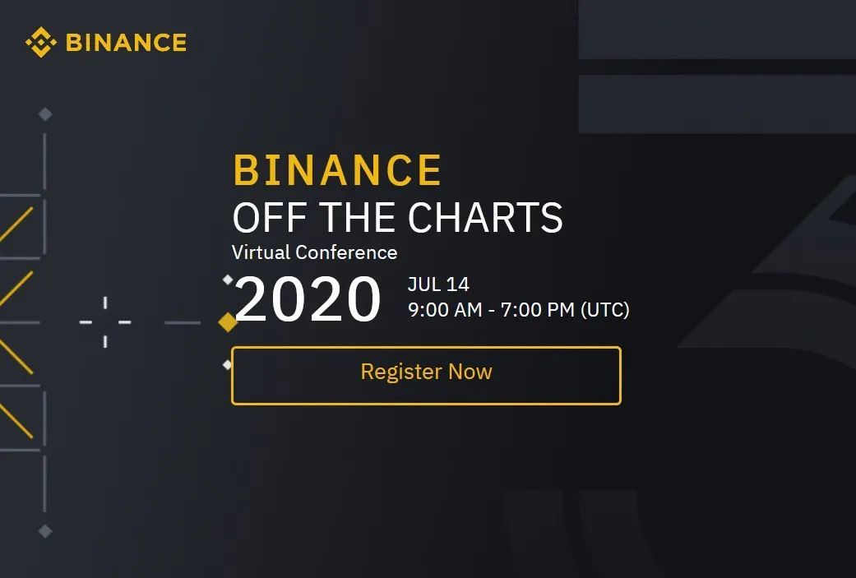Click the OFF THE CHARTS title
The image size is (856, 578).
397,217
